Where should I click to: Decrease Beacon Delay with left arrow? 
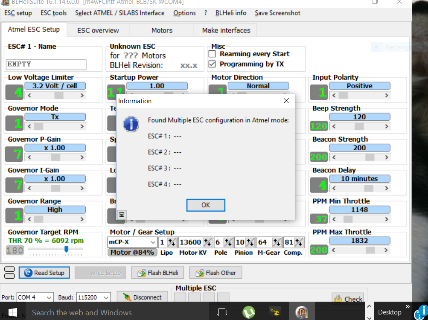pyautogui.click(x=334, y=188)
